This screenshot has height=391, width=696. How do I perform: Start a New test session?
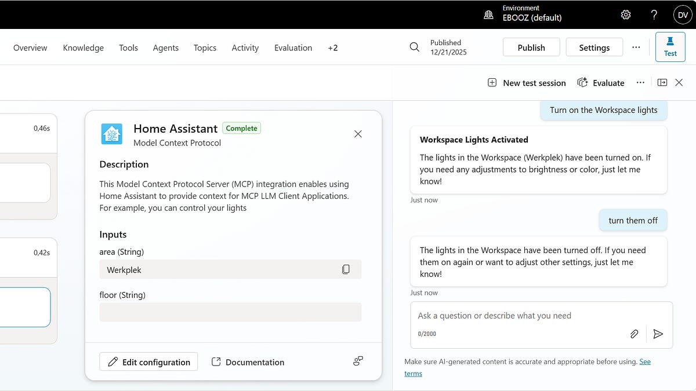(527, 83)
